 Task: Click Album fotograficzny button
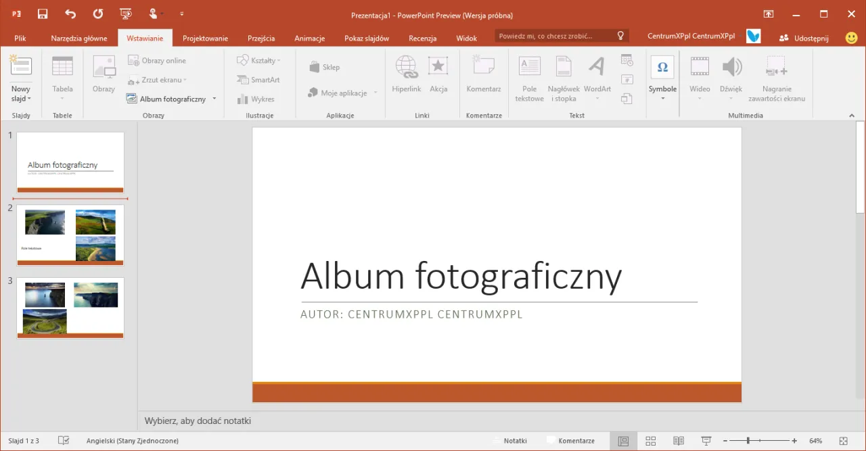[166, 99]
